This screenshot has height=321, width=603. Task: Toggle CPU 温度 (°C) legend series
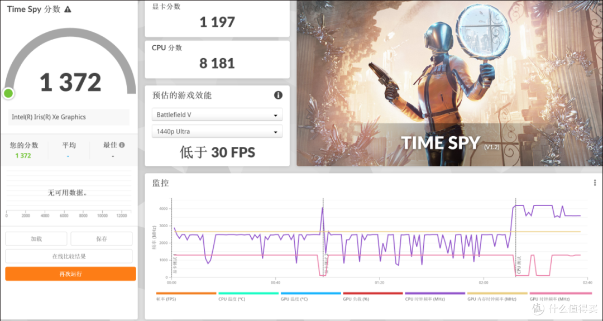coord(232,299)
